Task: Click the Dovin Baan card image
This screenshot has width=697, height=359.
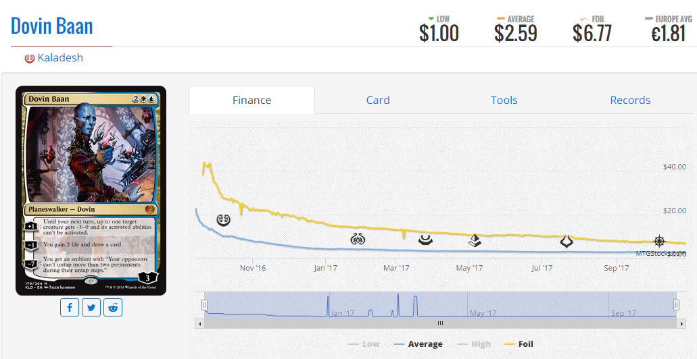Action: [91, 190]
